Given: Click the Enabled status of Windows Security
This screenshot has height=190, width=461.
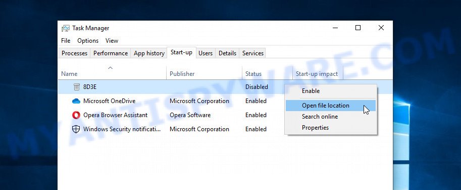Looking at the screenshot, I should (256, 129).
